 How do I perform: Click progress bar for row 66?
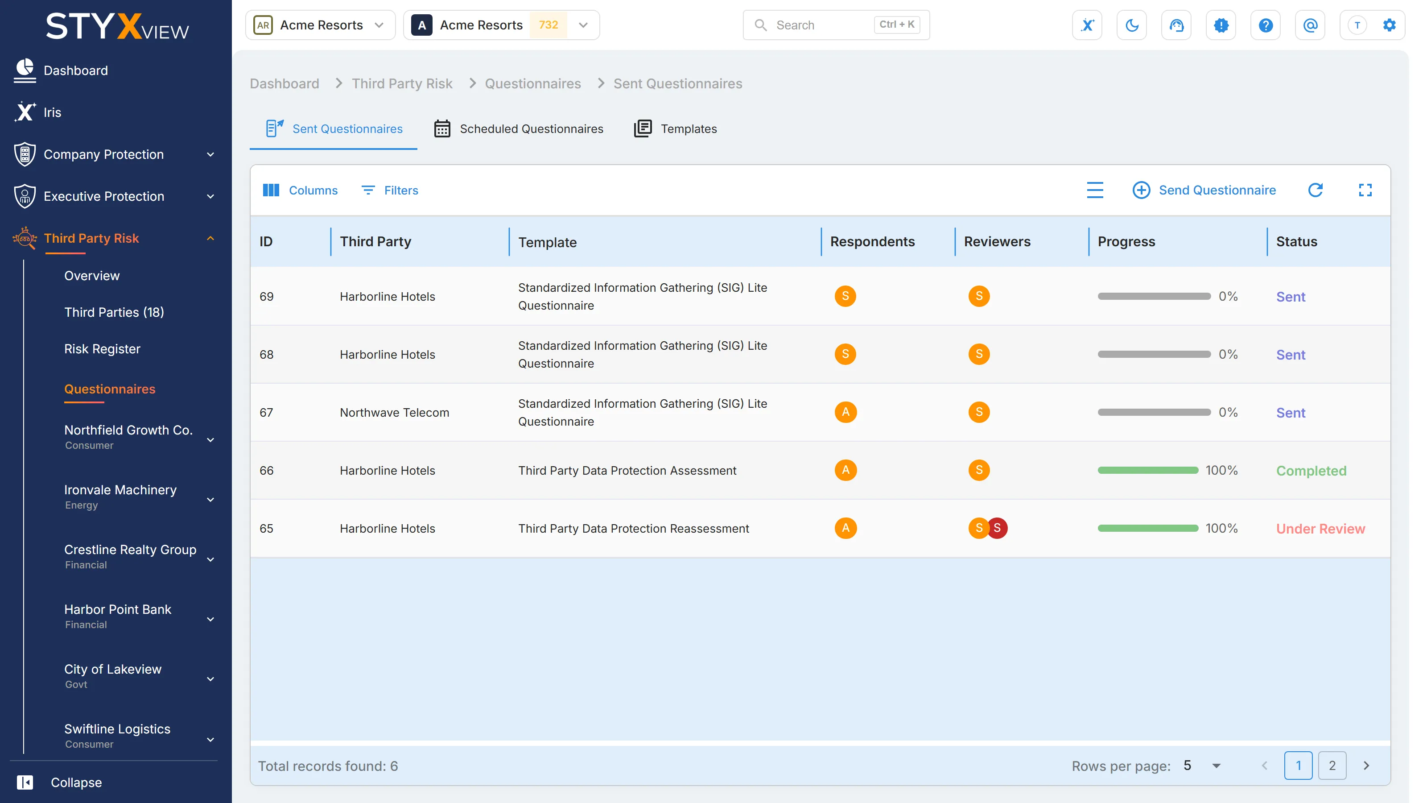pos(1148,471)
